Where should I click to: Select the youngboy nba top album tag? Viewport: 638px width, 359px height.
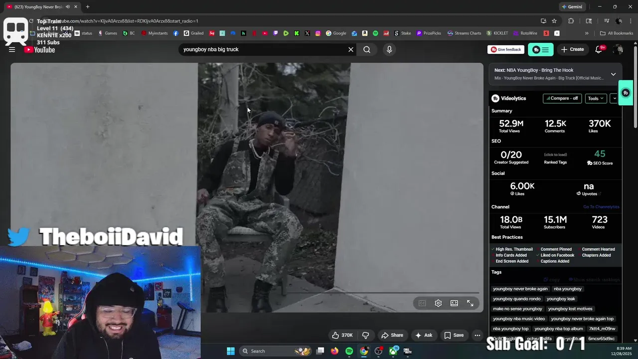(559, 329)
